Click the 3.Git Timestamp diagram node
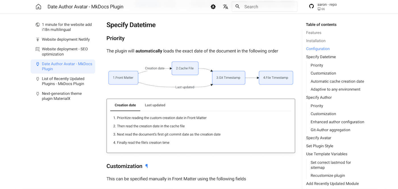Screen dimensions: 398x189 click(x=229, y=78)
